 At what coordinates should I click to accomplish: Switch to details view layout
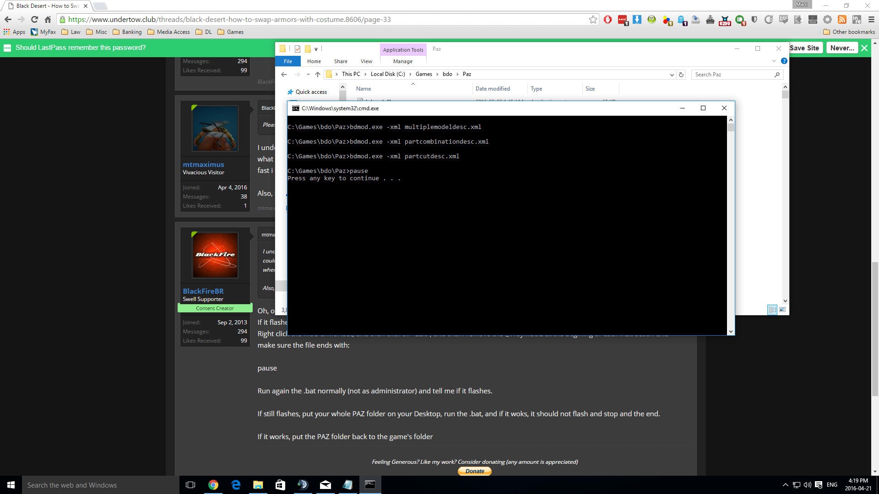coord(772,310)
